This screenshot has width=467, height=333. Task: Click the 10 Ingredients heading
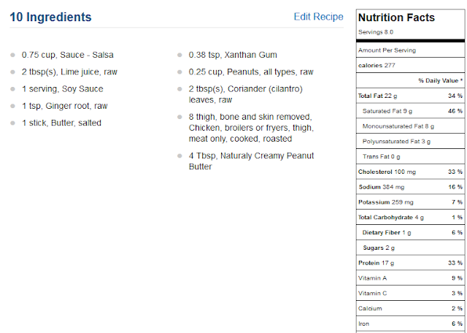[x=50, y=17]
